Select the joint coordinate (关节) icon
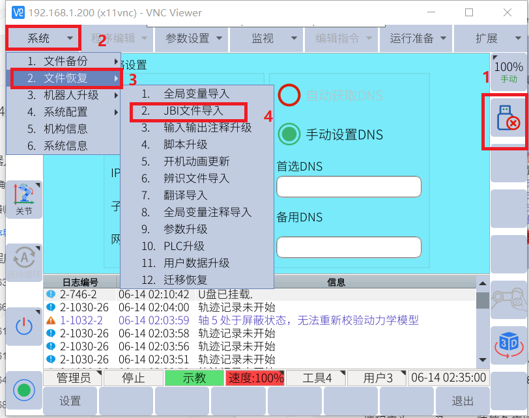This screenshot has height=418, width=529. point(24,199)
